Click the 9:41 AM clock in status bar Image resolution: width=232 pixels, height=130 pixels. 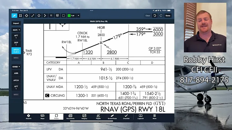(15, 11)
